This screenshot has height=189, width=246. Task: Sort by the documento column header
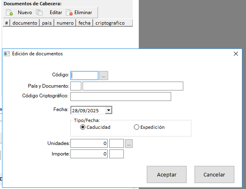(25, 23)
